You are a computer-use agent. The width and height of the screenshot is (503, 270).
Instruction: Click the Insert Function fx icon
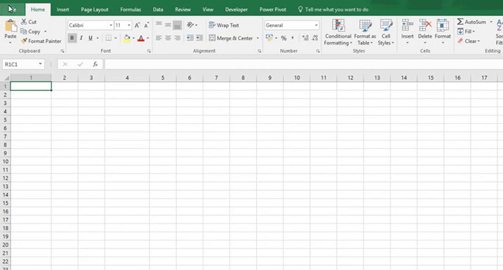tap(95, 64)
